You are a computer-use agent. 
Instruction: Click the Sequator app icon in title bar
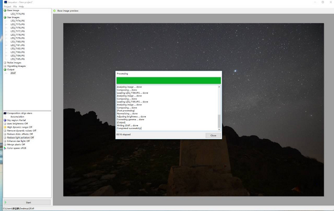pos(6,2)
